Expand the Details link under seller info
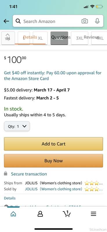Image resolution: width=107 pixels, height=232 pixels. (10, 198)
